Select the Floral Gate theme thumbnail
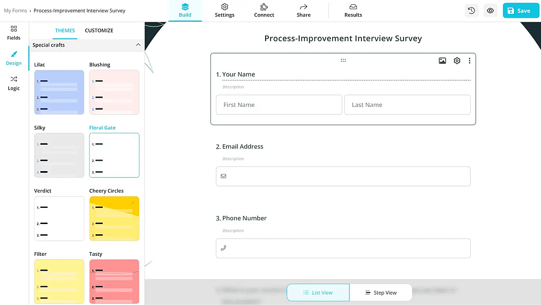The height and width of the screenshot is (305, 541). click(x=114, y=155)
